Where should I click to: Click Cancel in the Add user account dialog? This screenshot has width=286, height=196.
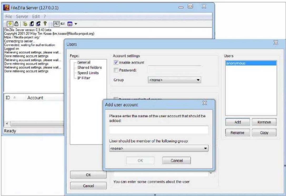pos(177,160)
